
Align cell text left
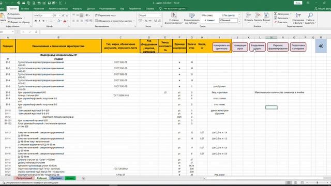pos(73,21)
